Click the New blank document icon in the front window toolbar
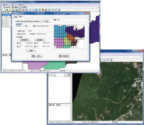The width and height of the screenshot is (144, 125). coord(4,10)
